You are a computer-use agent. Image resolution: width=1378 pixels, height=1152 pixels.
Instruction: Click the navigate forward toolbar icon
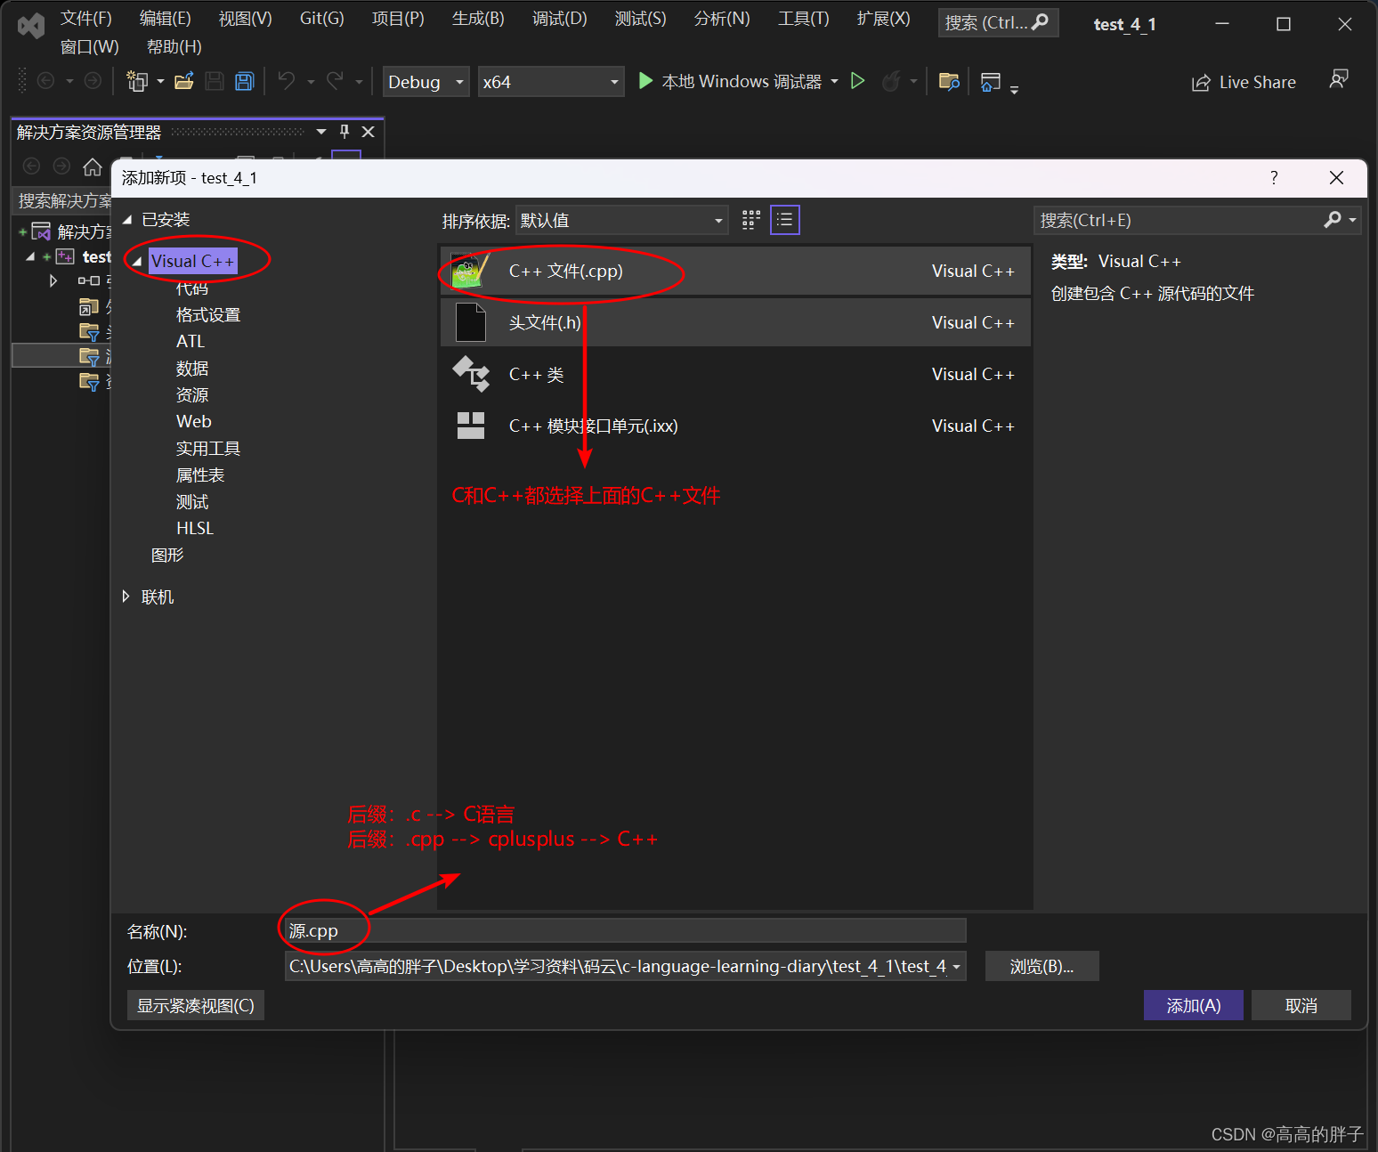coord(93,81)
